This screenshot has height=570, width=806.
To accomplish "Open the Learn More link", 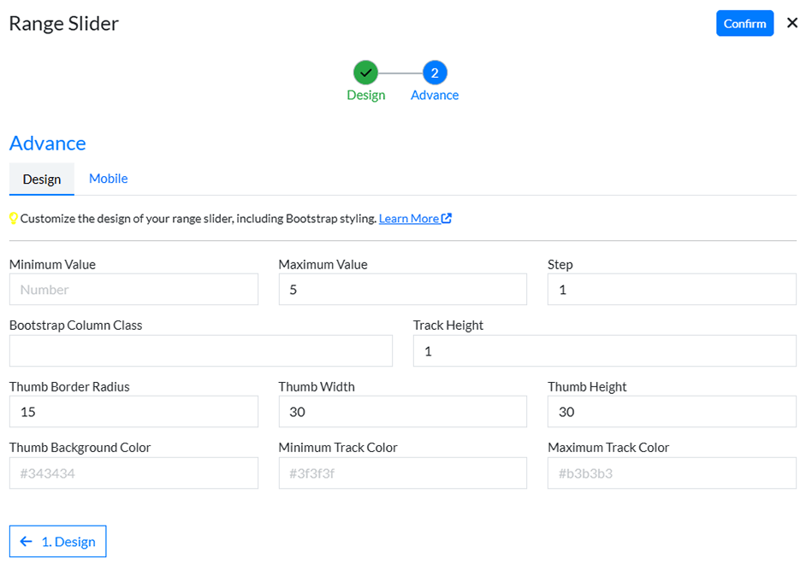I will pos(409,219).
